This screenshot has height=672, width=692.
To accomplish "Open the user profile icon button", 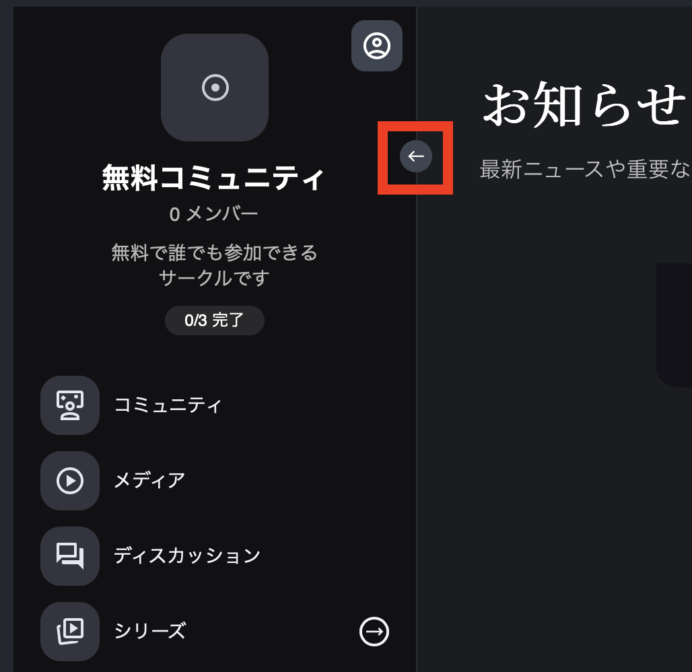I will (x=376, y=46).
